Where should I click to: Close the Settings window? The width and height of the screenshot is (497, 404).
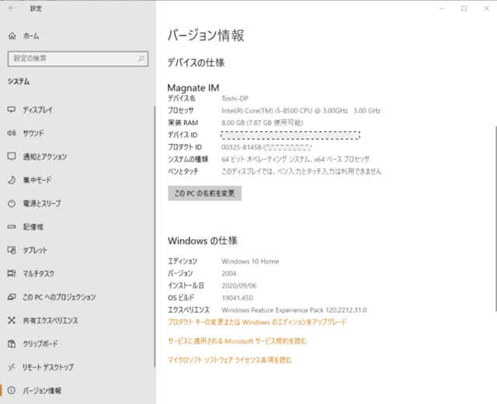click(x=486, y=9)
